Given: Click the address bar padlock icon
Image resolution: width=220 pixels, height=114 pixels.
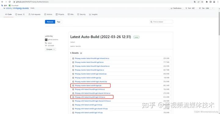Looking at the screenshot, I should click(14, 2).
